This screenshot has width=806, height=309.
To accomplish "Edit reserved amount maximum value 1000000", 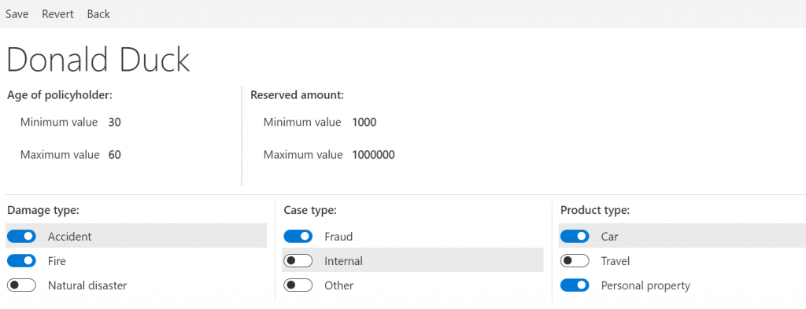I will [x=374, y=154].
